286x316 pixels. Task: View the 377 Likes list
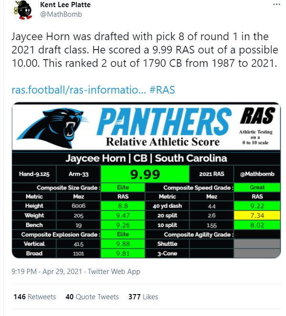coord(143,296)
